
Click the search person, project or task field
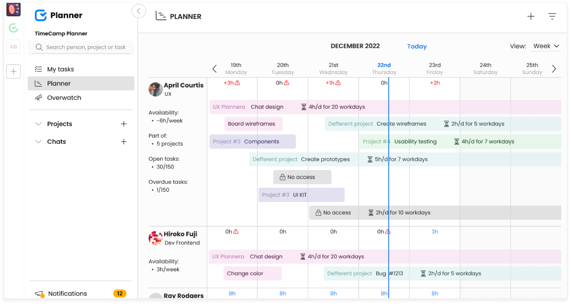pos(86,47)
